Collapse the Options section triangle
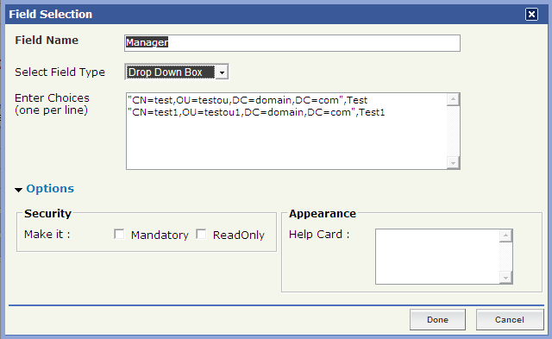Screen dimensions: 552x339 pos(18,190)
